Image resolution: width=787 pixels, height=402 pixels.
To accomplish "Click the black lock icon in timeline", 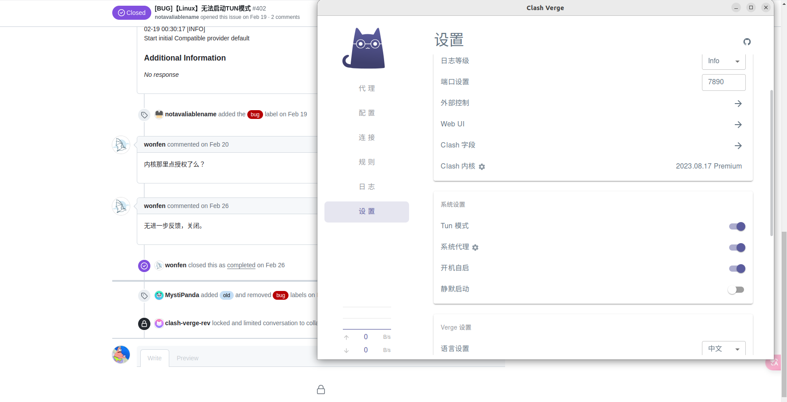I will (144, 324).
